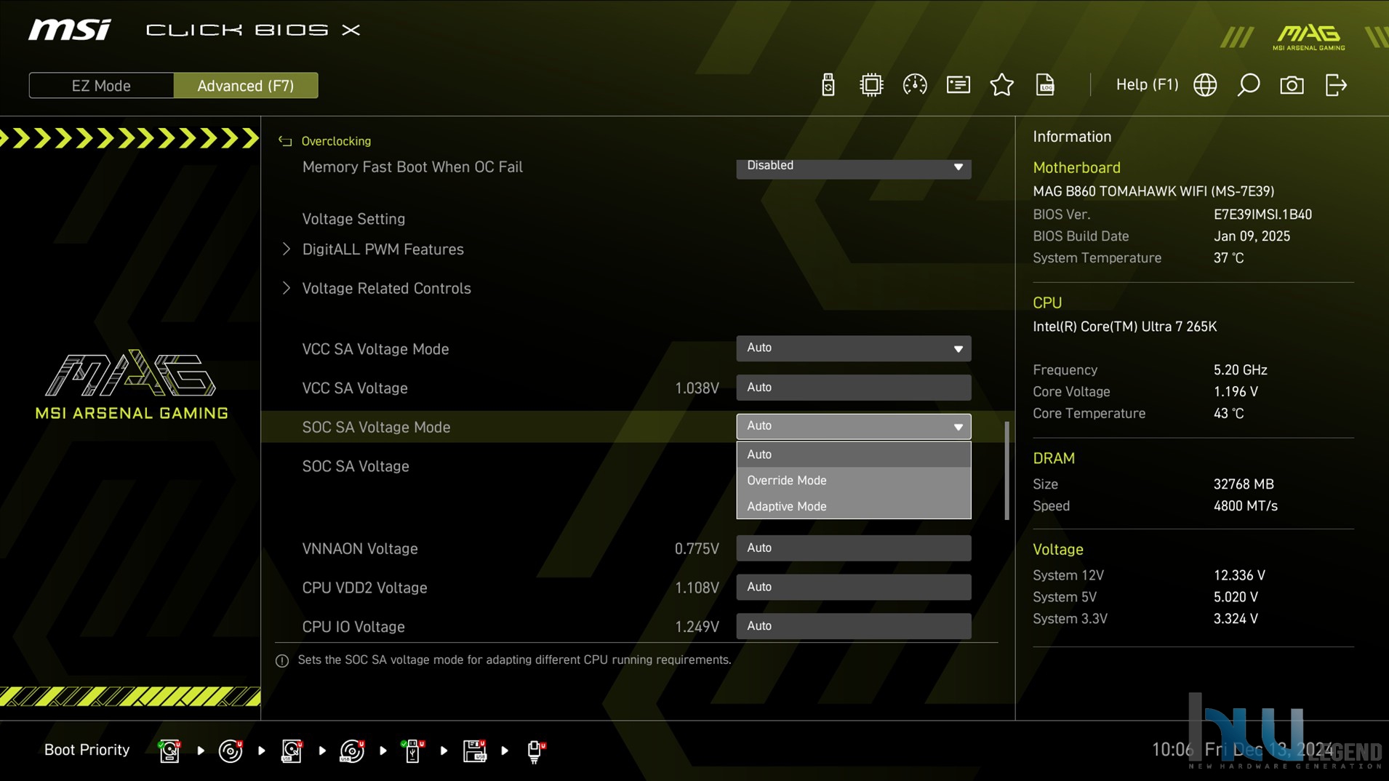Expand Voltage Related Controls
This screenshot has width=1389, height=781.
386,289
